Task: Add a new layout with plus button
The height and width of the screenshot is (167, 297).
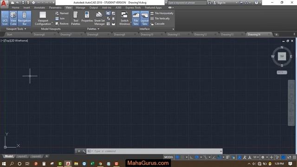Action: tap(46, 156)
